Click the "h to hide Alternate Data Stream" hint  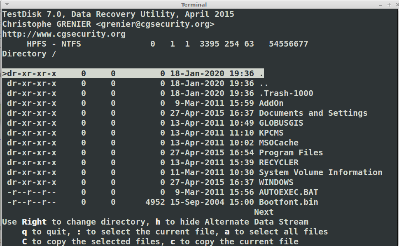[x=232, y=222]
